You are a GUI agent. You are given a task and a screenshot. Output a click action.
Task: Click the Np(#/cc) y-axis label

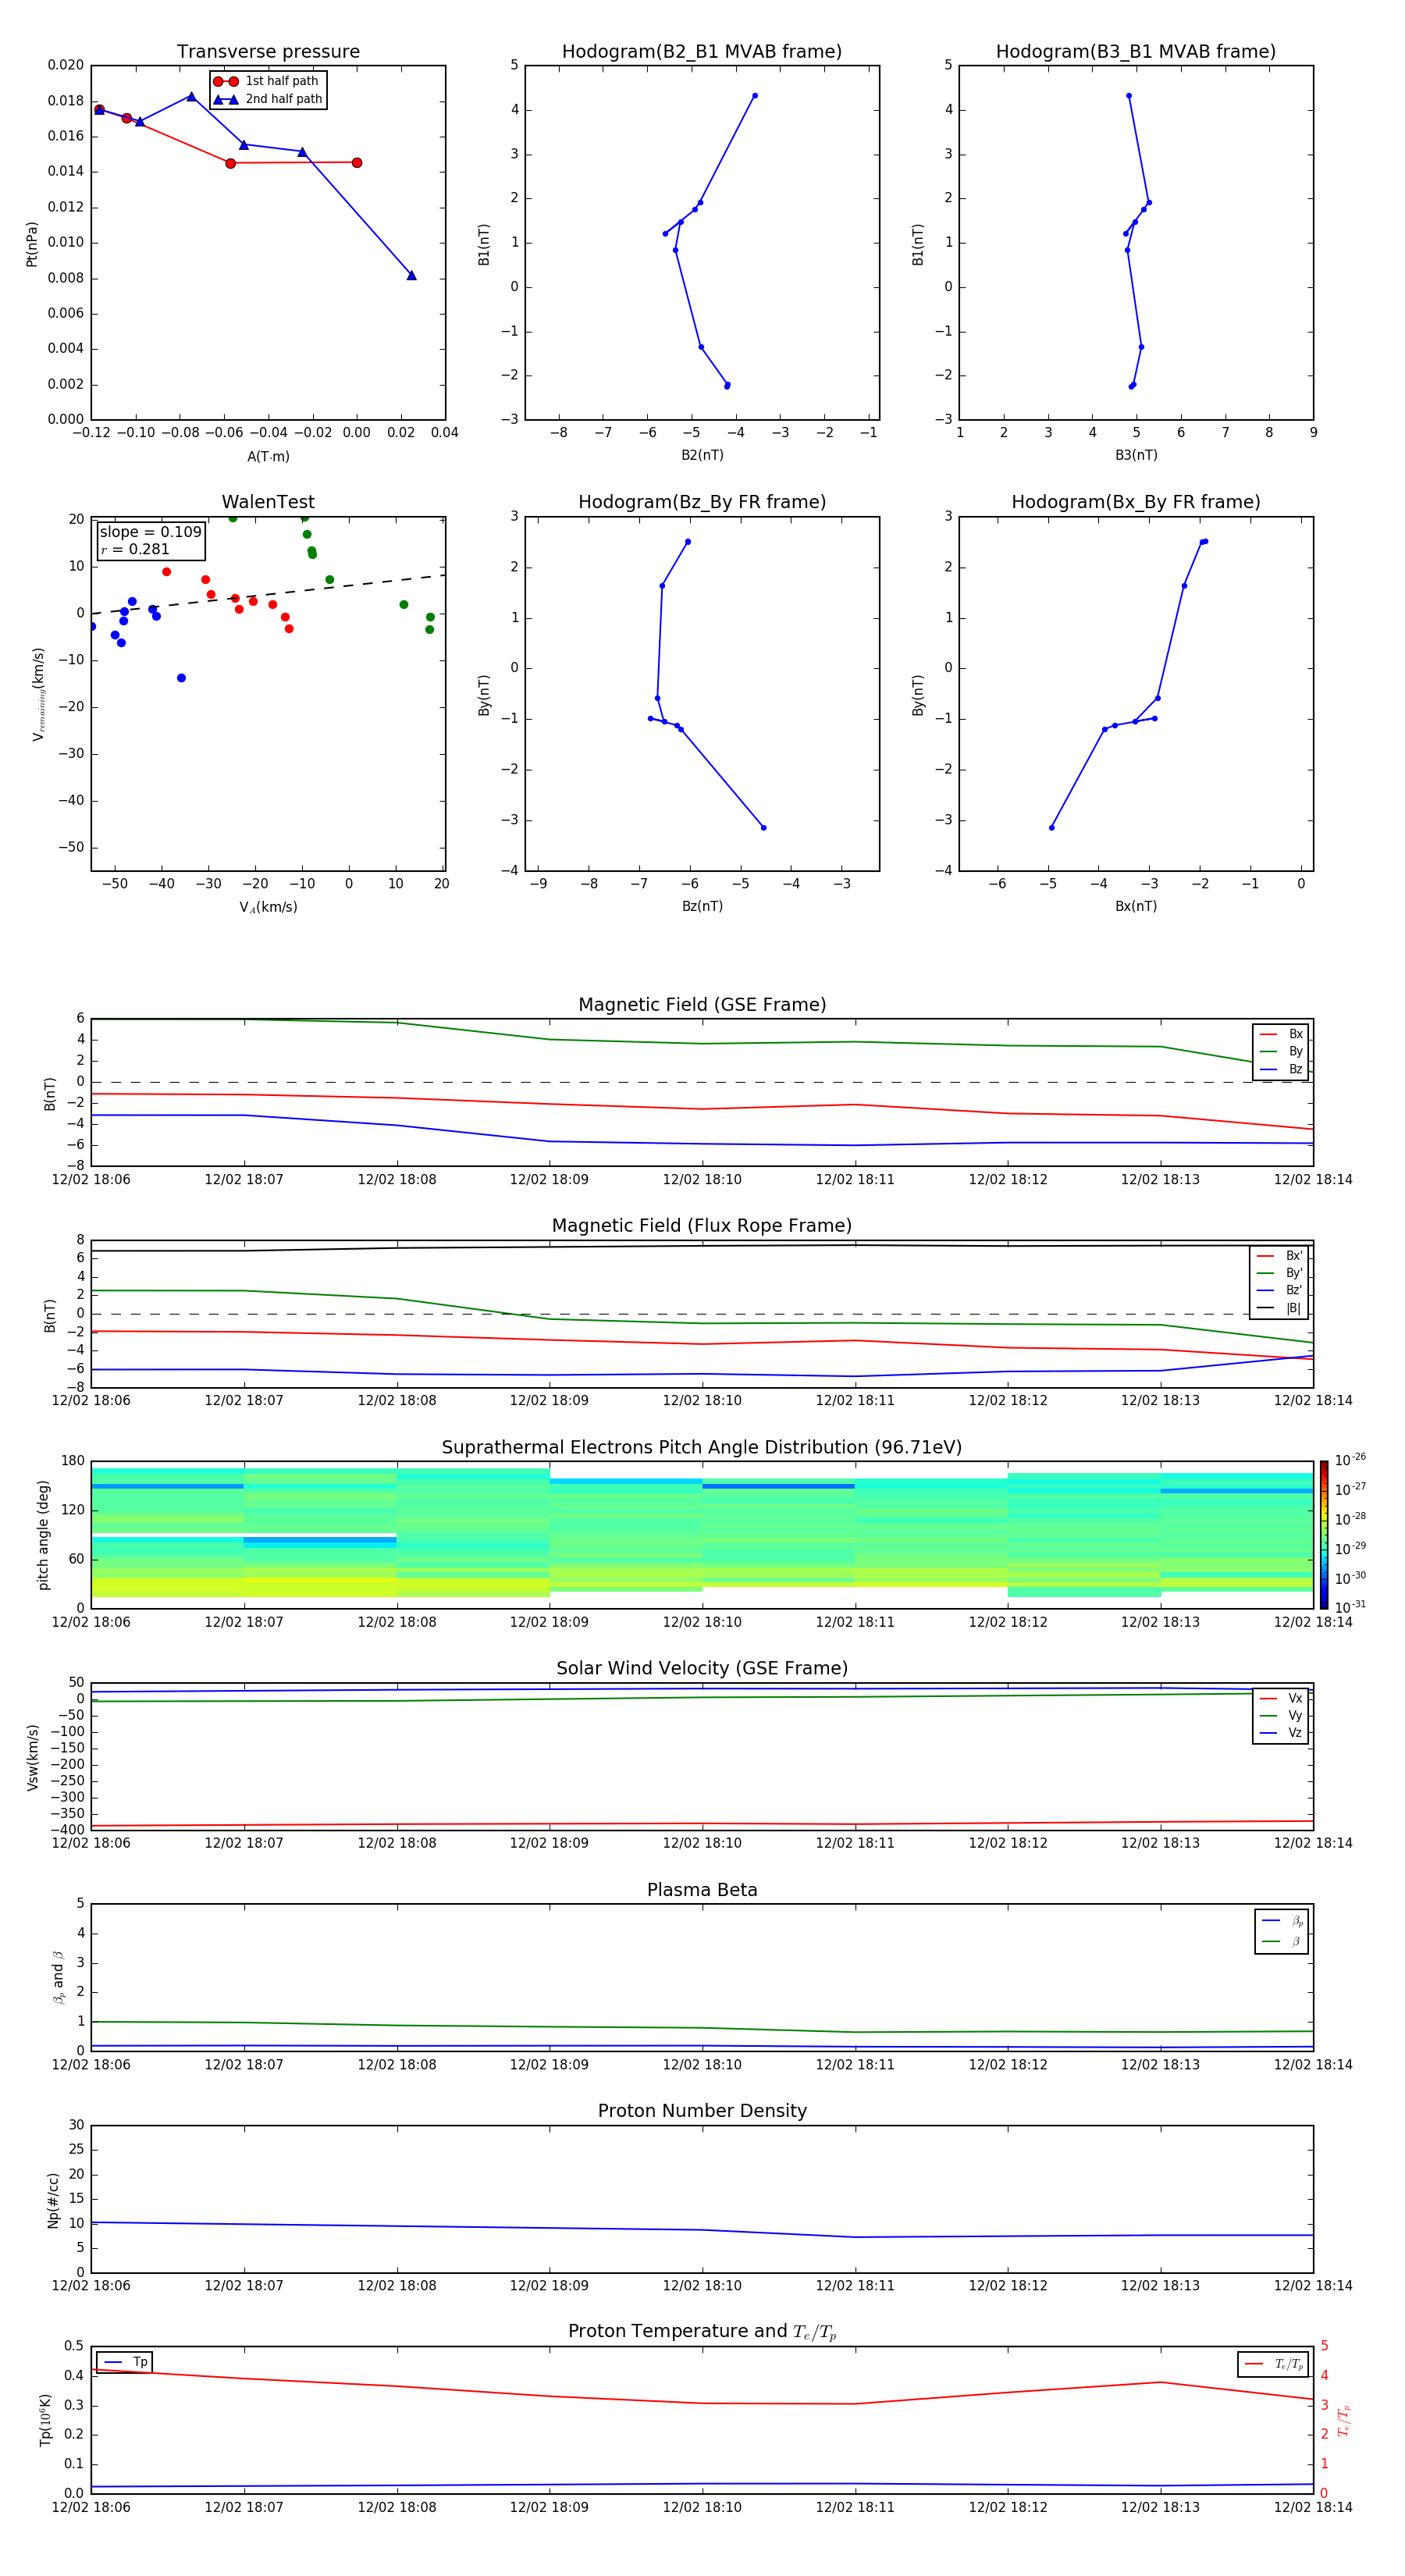(53, 2200)
